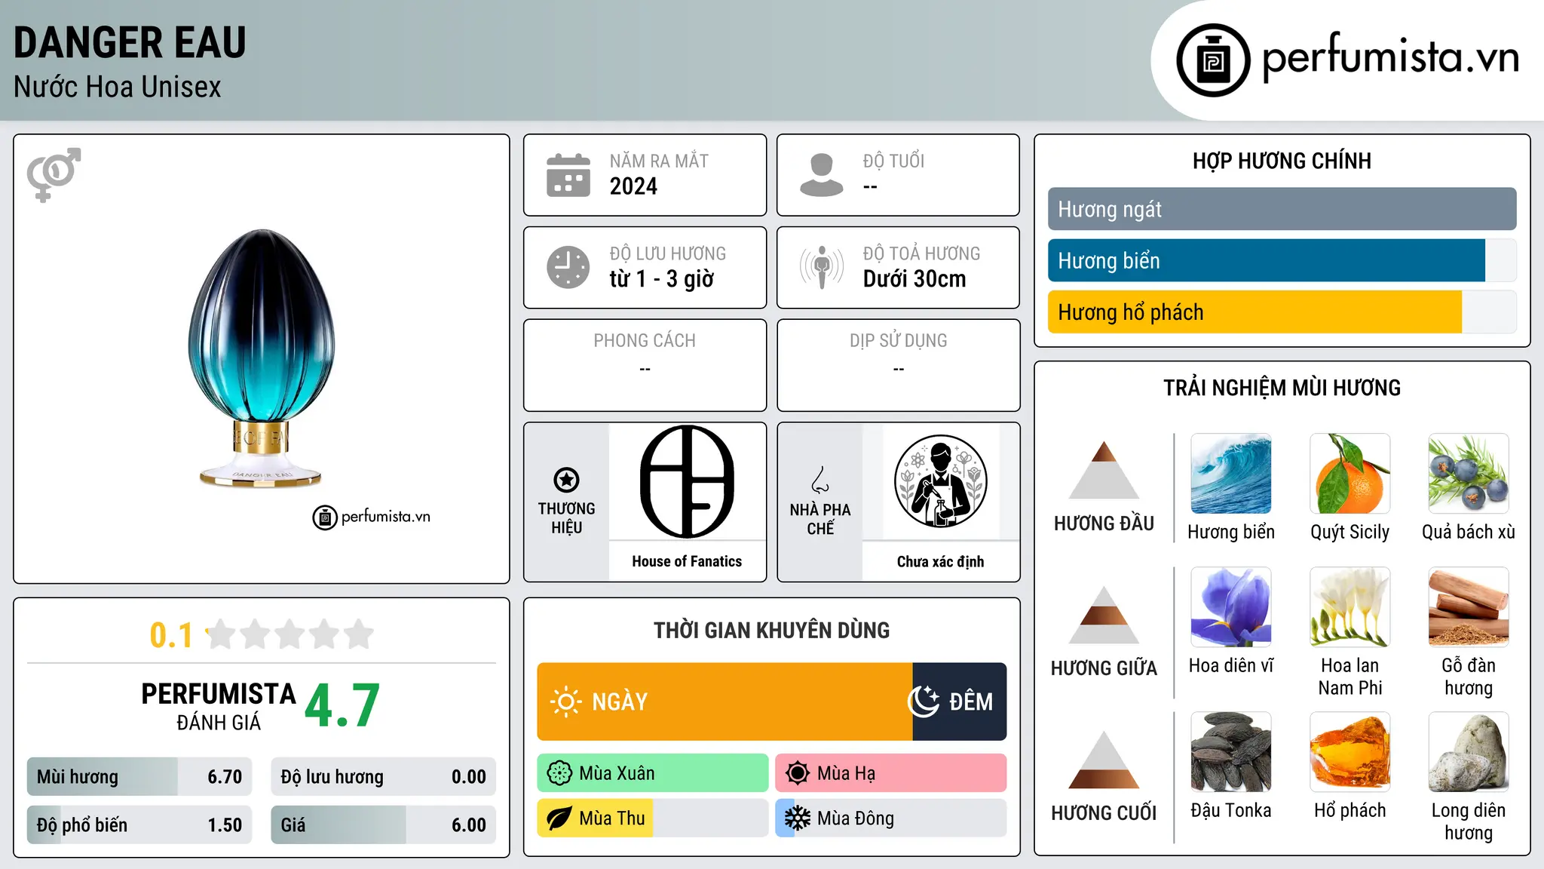Click the sillage value Dưới 30cm
This screenshot has width=1544, height=869.
(914, 279)
